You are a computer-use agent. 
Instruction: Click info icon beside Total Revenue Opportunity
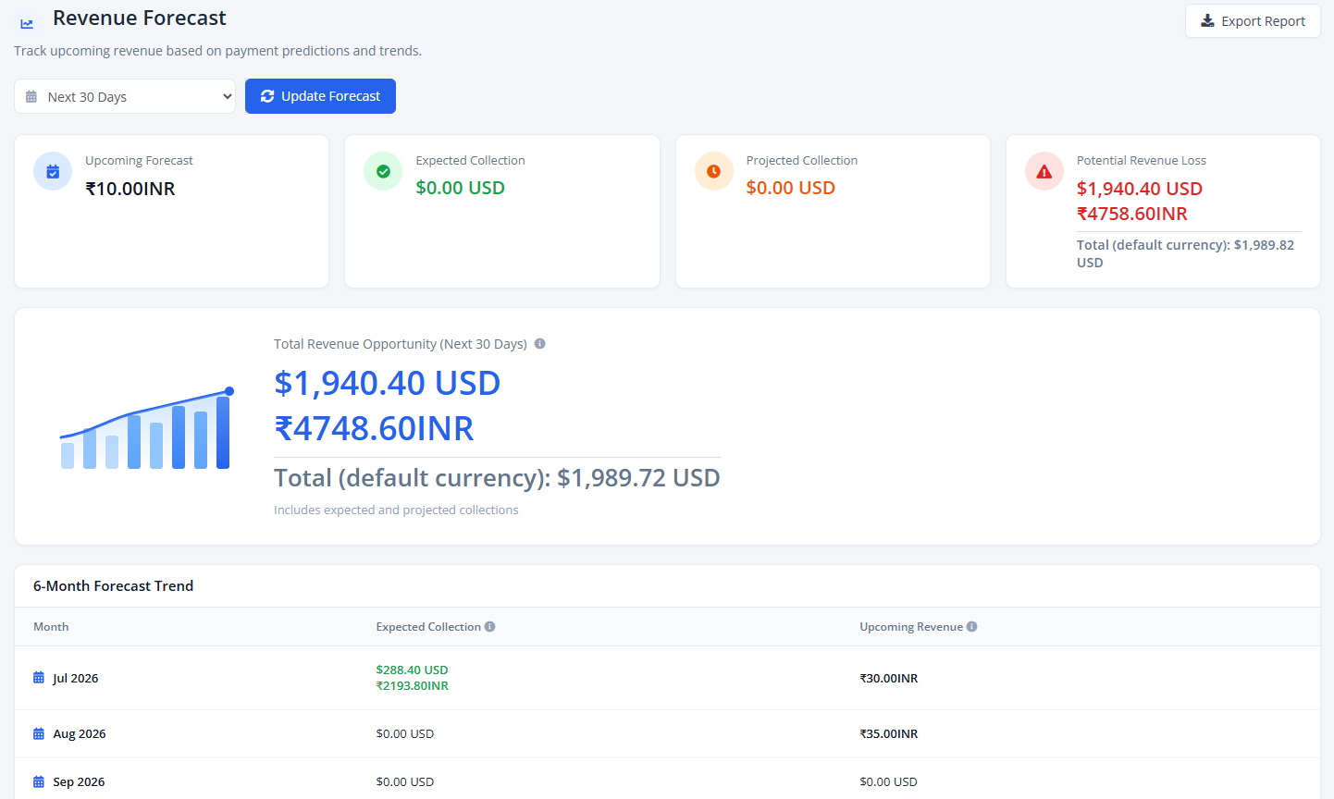pyautogui.click(x=540, y=343)
